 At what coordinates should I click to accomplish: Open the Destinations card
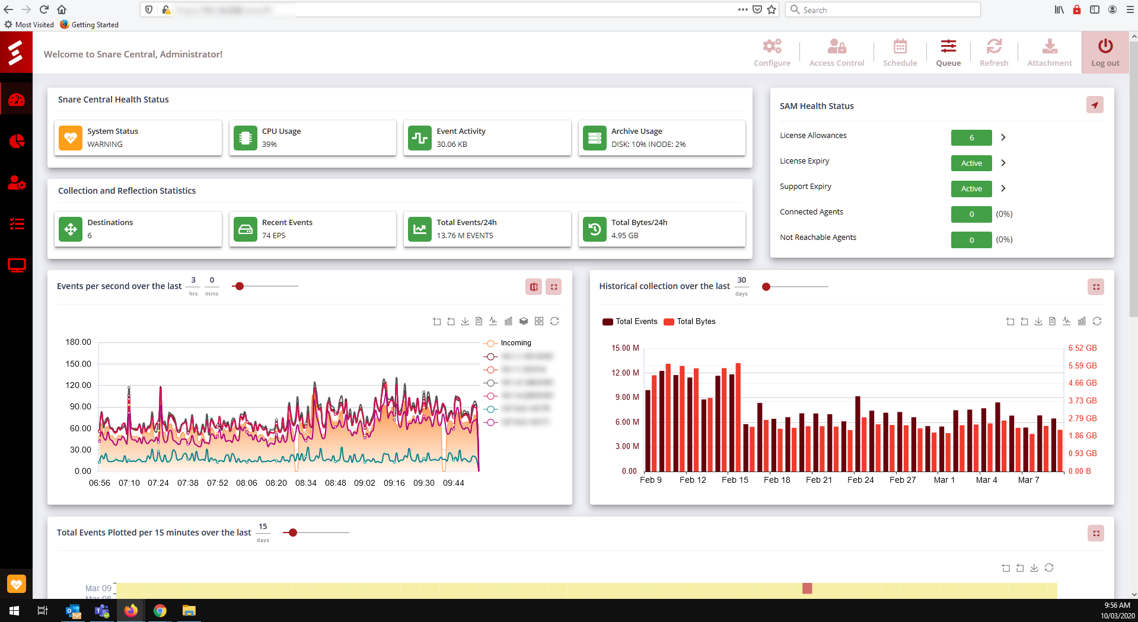[138, 229]
